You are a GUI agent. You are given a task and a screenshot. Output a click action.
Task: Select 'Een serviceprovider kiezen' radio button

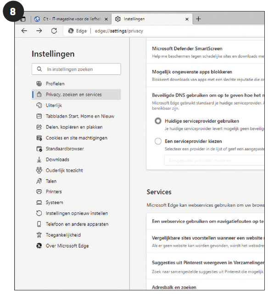[x=158, y=141]
